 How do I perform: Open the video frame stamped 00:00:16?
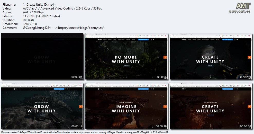click(x=126, y=106)
